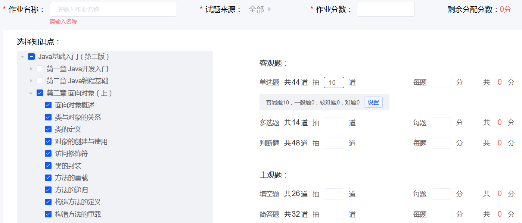Screen dimensions: 522x223
Task: Expand the 第二章 Java编程基础 tree node
Action: click(31, 81)
